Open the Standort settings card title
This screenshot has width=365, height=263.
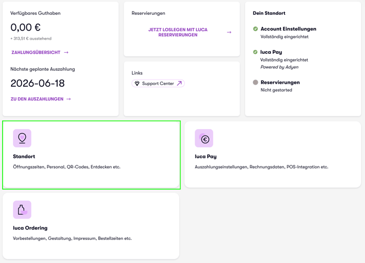click(24, 156)
